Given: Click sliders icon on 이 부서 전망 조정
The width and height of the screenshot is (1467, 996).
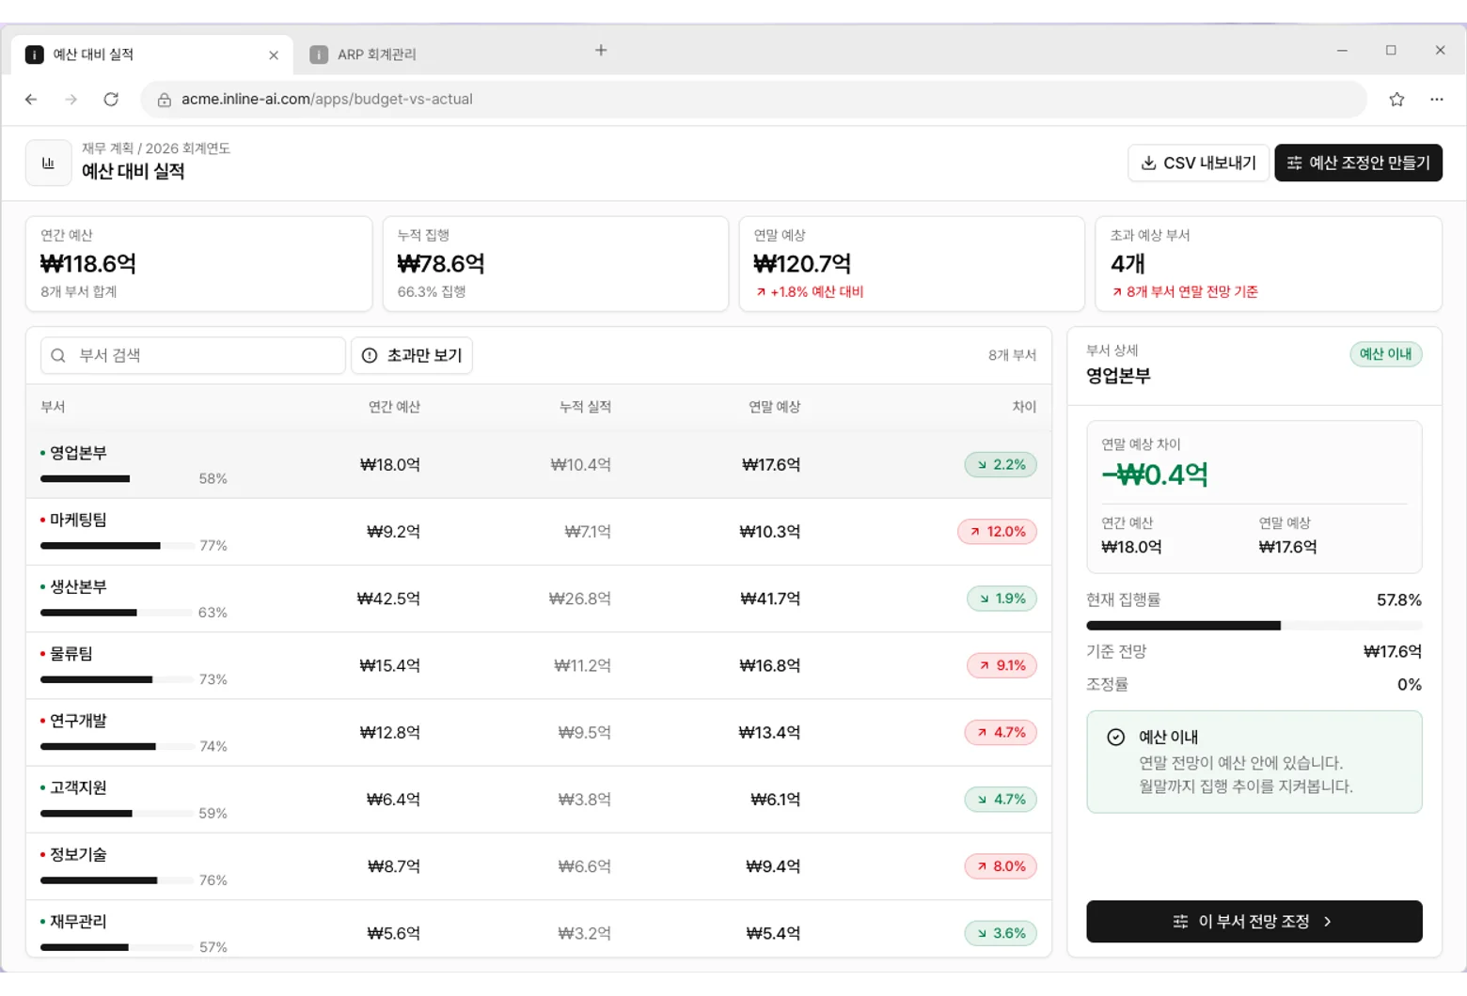Looking at the screenshot, I should 1180,922.
